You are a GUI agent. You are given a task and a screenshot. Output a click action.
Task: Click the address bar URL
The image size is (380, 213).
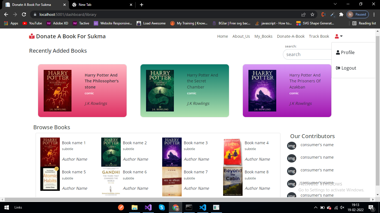point(68,14)
